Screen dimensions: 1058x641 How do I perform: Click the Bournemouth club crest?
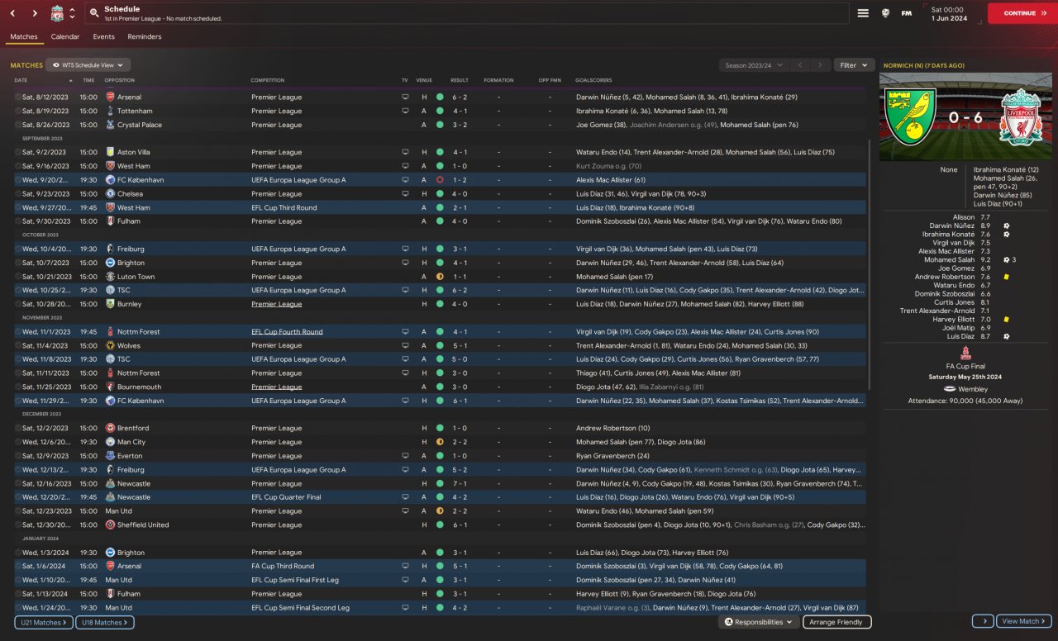110,387
